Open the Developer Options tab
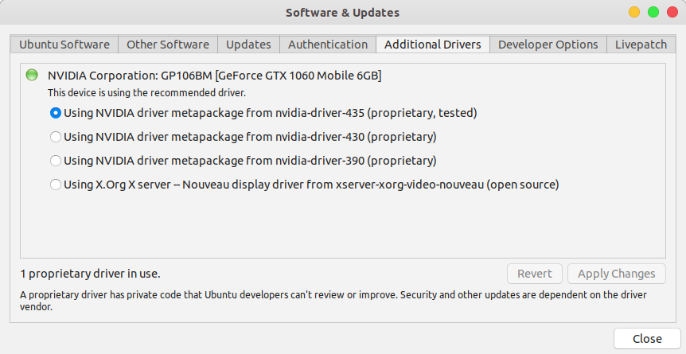The image size is (686, 354). (x=548, y=45)
